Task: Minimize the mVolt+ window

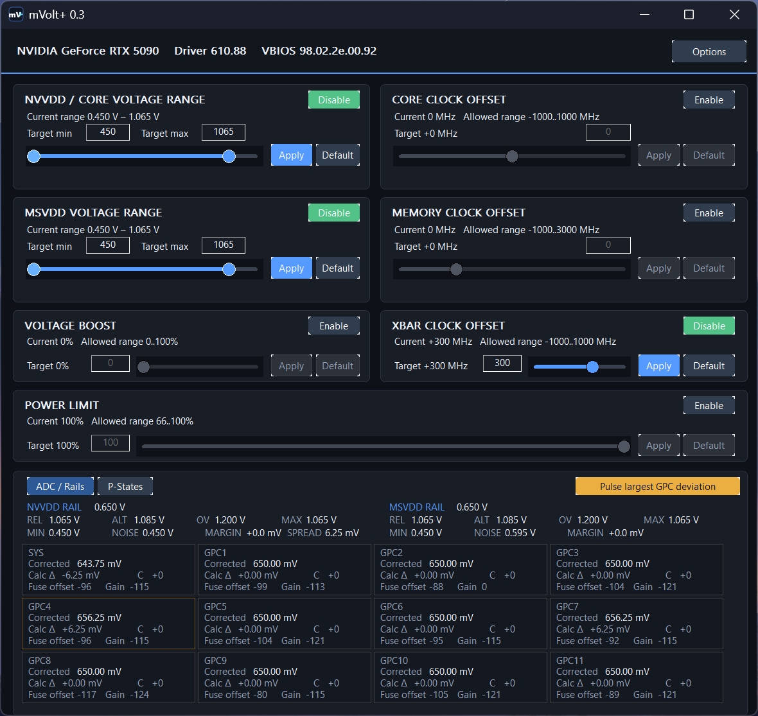Action: coord(644,15)
